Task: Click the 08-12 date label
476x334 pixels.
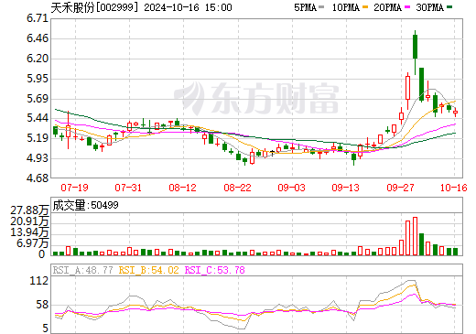Action: tap(182, 188)
